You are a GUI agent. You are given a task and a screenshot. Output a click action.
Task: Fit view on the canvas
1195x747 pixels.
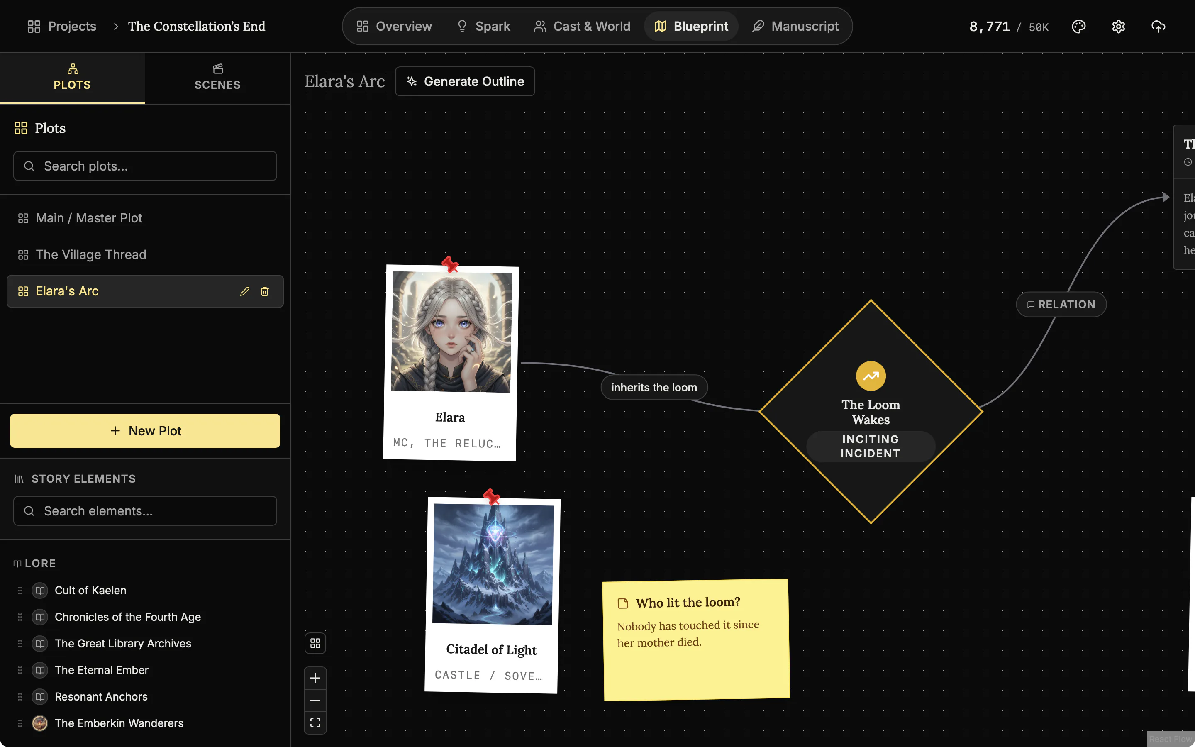(x=315, y=722)
